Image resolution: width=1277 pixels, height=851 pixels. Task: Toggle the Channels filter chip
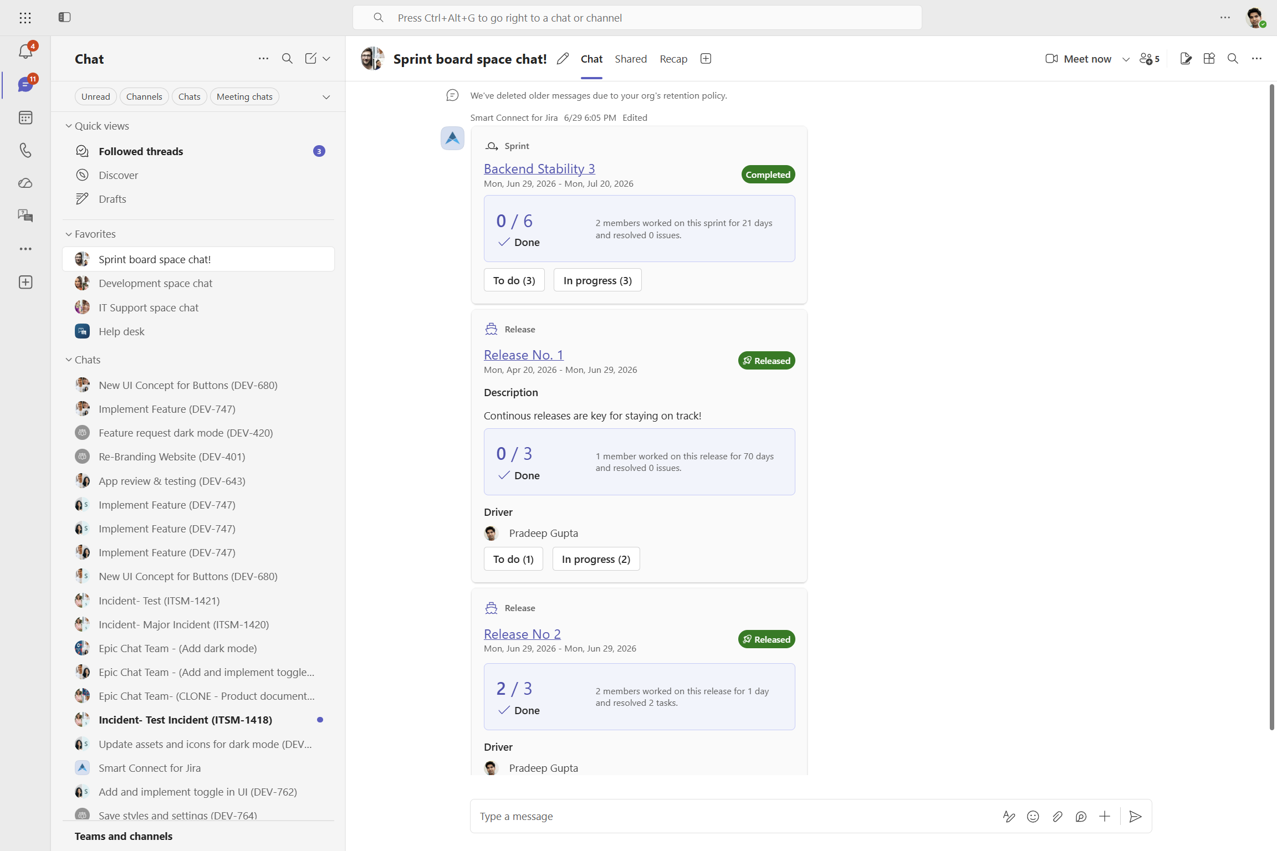pos(144,96)
